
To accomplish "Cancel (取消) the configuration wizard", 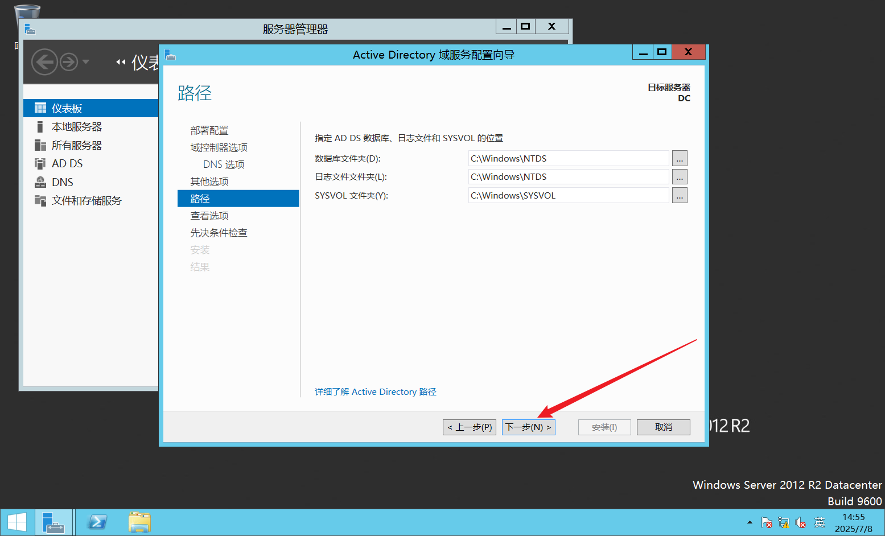I will click(x=663, y=427).
